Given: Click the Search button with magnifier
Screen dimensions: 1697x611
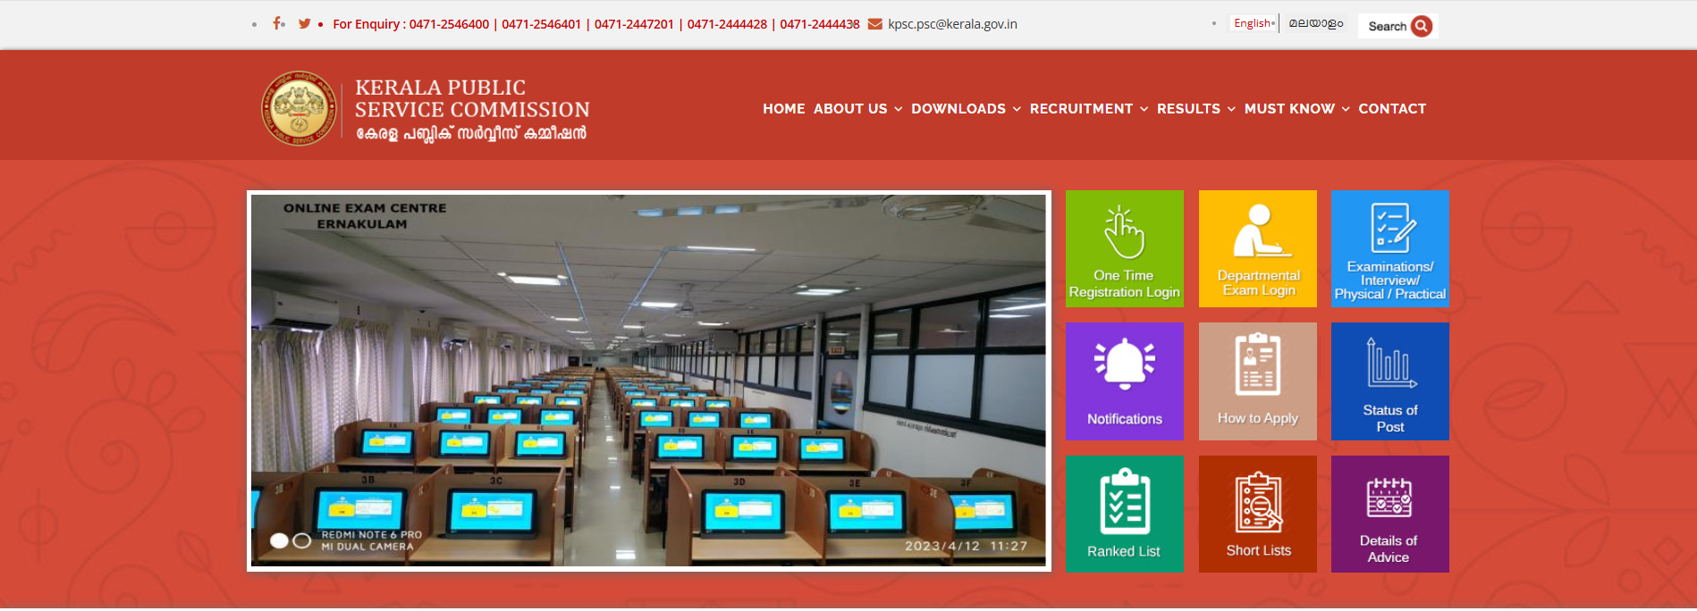Looking at the screenshot, I should click(x=1399, y=26).
